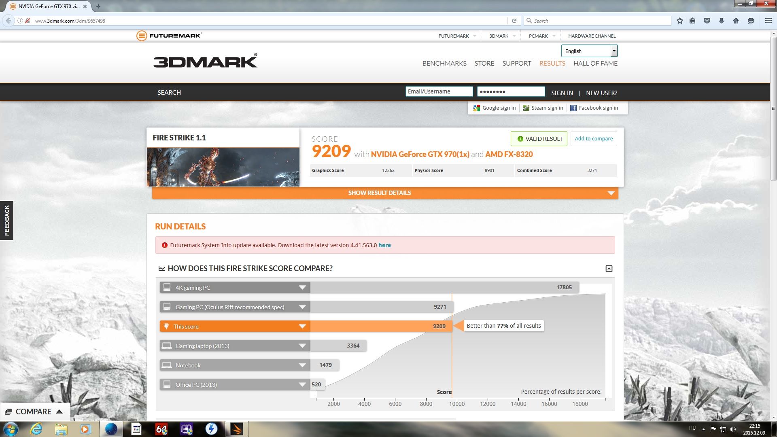Expand the 4K gaming PC comparison row

pyautogui.click(x=302, y=288)
